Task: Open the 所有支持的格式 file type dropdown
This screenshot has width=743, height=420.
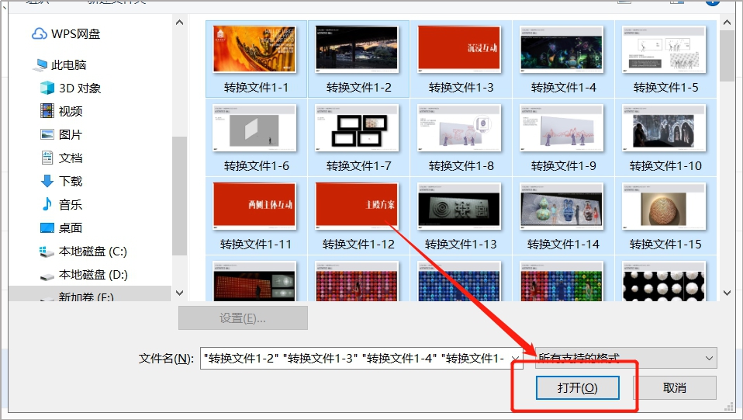Action: pyautogui.click(x=626, y=358)
